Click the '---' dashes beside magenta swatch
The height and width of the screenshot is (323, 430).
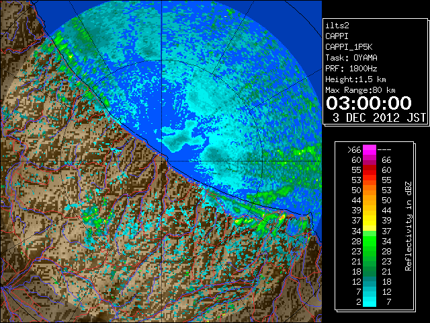(x=384, y=150)
